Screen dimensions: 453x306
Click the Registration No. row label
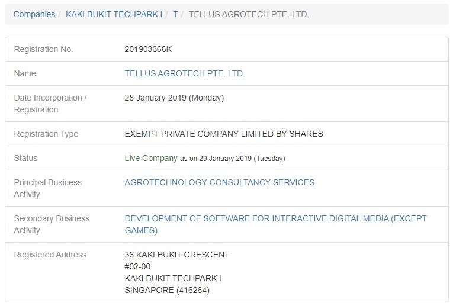tap(43, 50)
